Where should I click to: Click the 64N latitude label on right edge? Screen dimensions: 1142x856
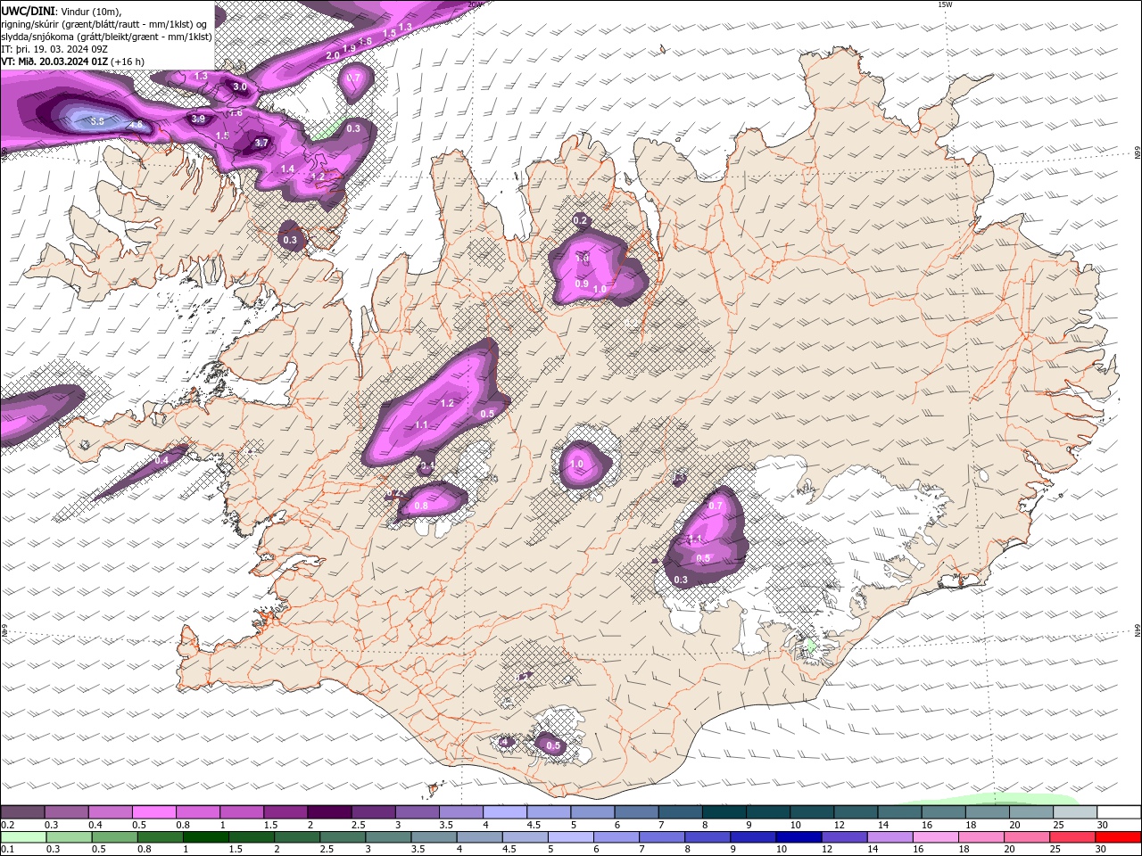(1138, 630)
